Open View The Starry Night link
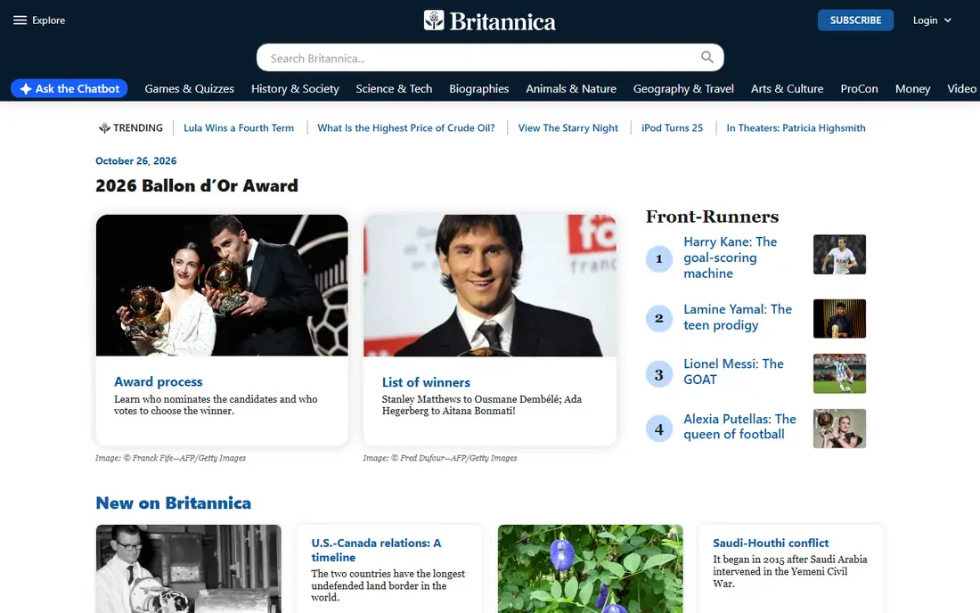The image size is (980, 613). 568,128
